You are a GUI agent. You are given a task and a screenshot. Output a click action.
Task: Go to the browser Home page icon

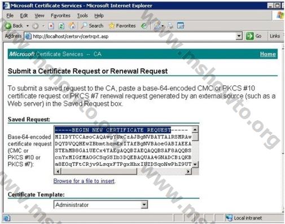(x=72, y=26)
